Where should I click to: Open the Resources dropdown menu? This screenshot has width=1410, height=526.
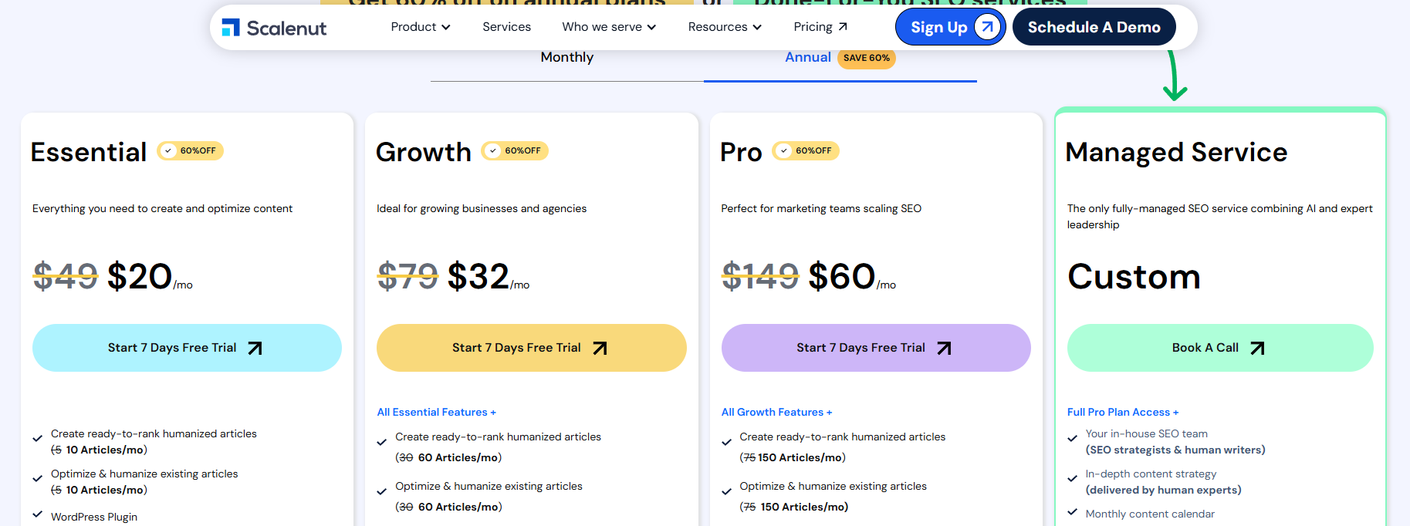pos(724,27)
